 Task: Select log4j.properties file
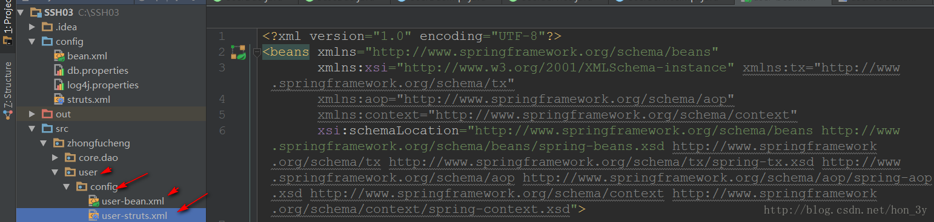(x=102, y=85)
